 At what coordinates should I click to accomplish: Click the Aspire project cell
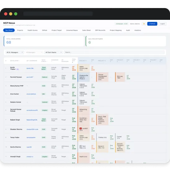coord(84,156)
